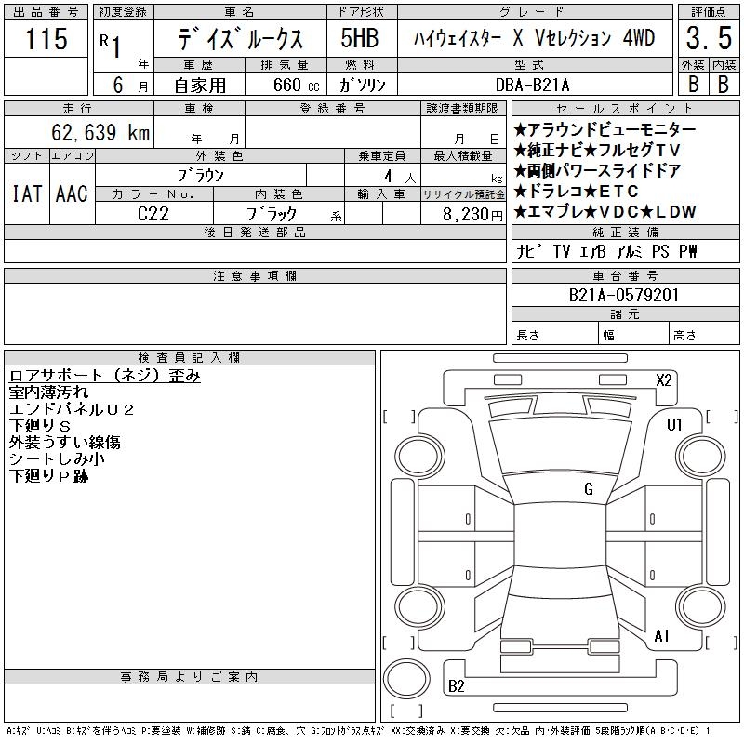Select the note 下廻りP跡
Image resolution: width=744 pixels, height=744 pixels.
(x=48, y=475)
